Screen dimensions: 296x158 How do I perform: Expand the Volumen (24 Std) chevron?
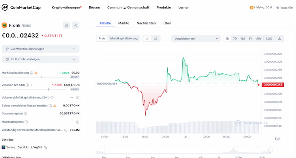click(x=32, y=85)
